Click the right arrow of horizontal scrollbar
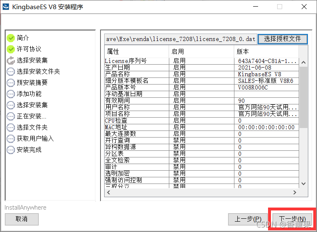The image size is (317, 232). click(x=295, y=192)
